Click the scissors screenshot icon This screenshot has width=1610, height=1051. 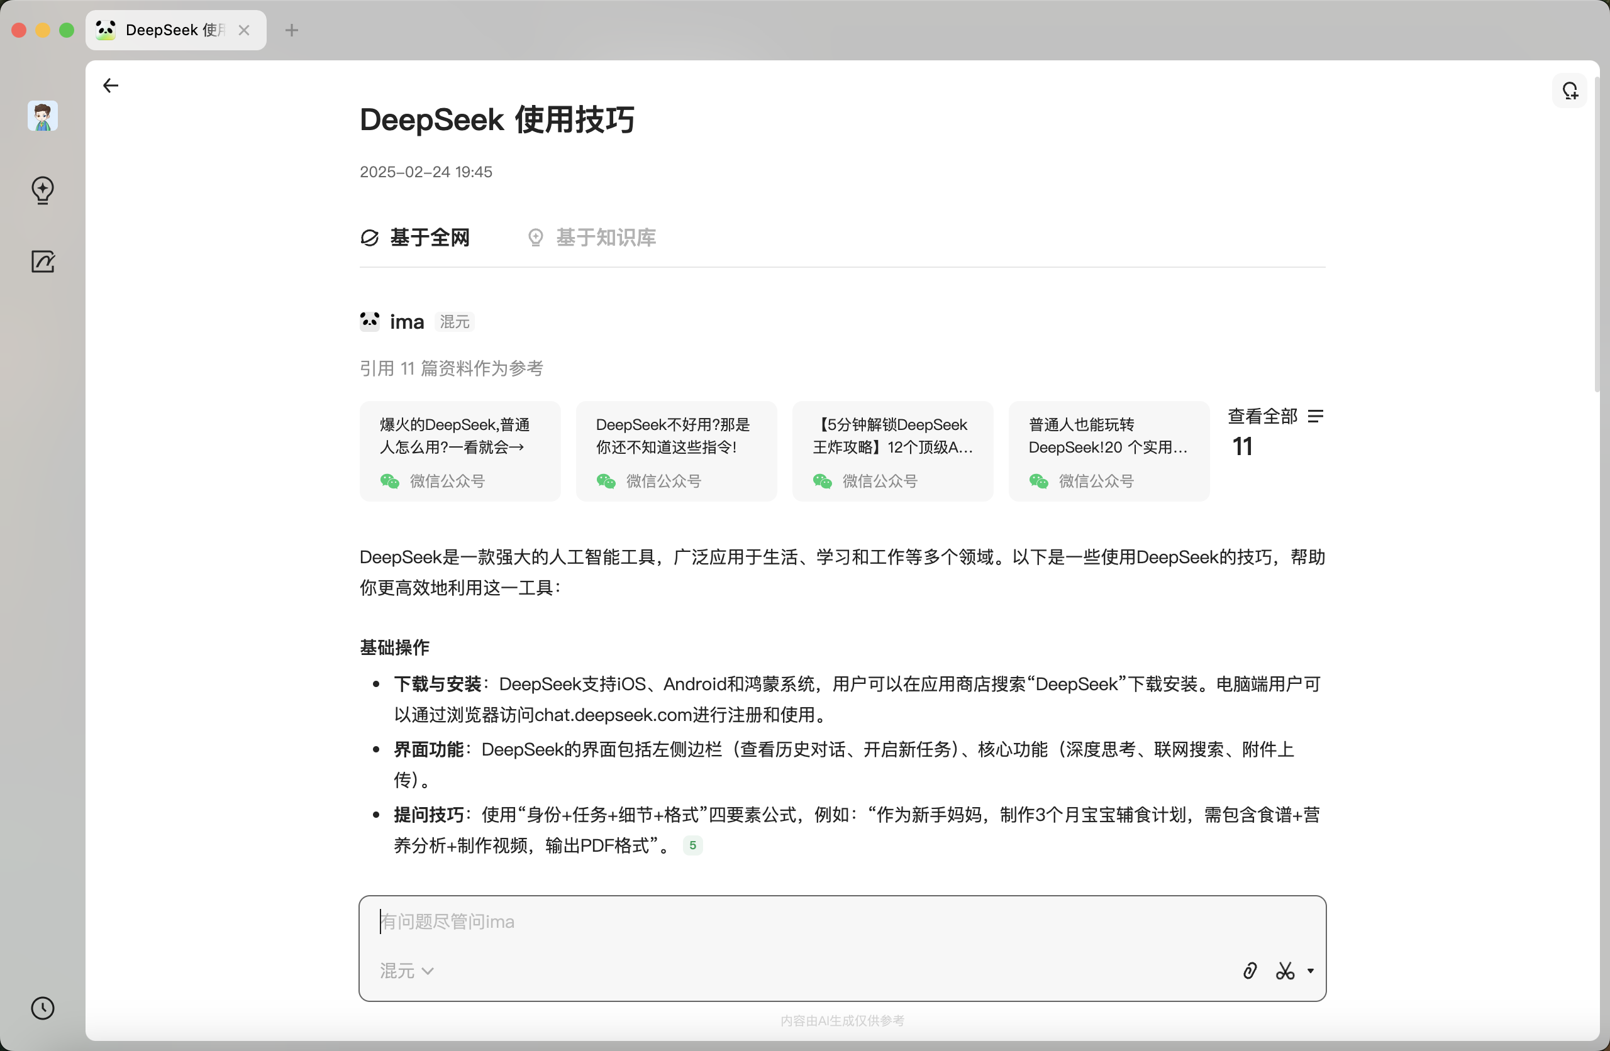click(x=1285, y=971)
